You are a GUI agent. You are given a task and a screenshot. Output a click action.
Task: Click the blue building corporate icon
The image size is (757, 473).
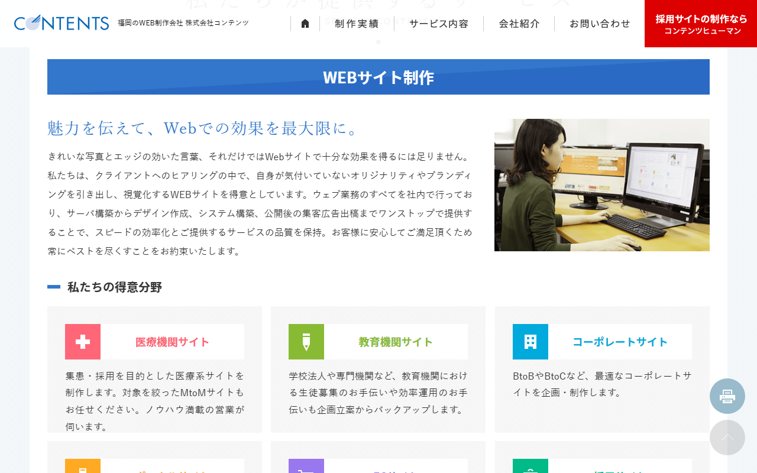tap(530, 342)
